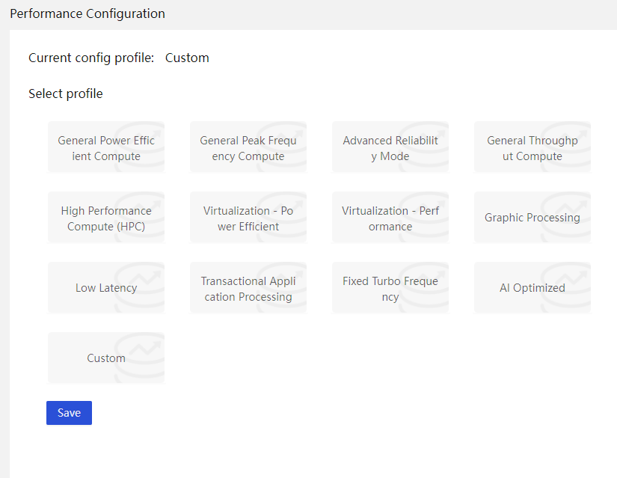Screen dimensions: 617x478
Task: Select Advanced Reliability Mode profile
Action: coord(390,147)
